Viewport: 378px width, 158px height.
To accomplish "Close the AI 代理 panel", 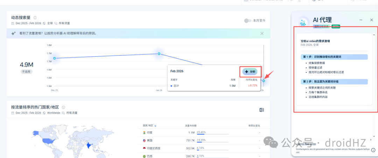I will tap(371, 20).
